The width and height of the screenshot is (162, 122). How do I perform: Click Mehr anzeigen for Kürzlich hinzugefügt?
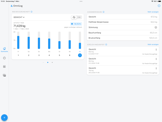pos(153,44)
